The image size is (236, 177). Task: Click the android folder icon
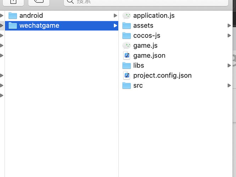(13, 16)
